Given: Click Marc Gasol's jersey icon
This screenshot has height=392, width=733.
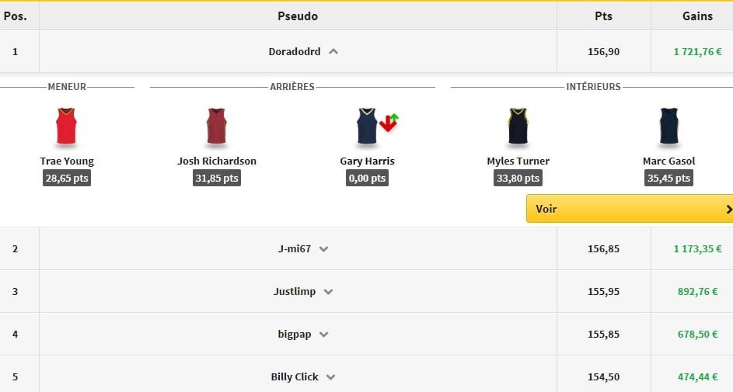Looking at the screenshot, I should (x=668, y=126).
